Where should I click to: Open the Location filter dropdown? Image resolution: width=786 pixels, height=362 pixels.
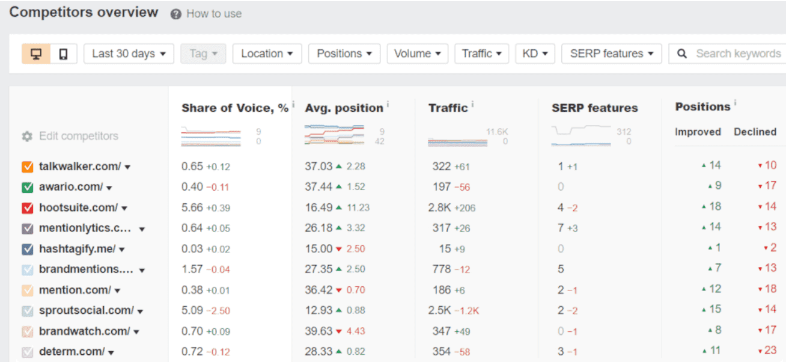coord(267,54)
